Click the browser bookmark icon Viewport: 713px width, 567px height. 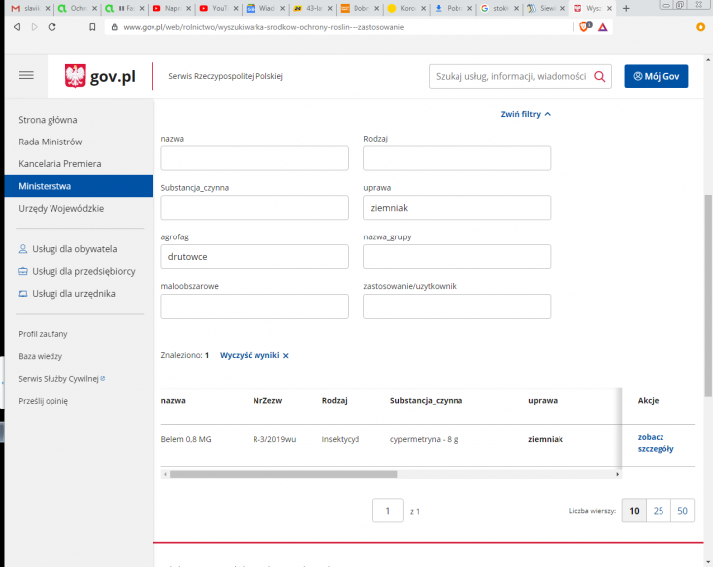pos(92,27)
